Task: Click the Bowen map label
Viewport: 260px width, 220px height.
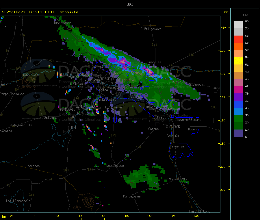Action: click(192, 129)
